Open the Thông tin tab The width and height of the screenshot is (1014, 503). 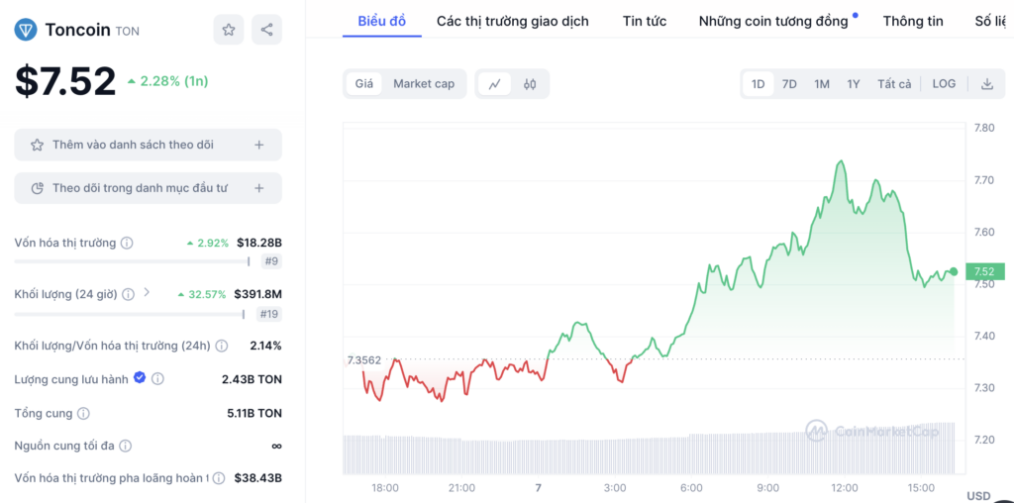pyautogui.click(x=913, y=21)
